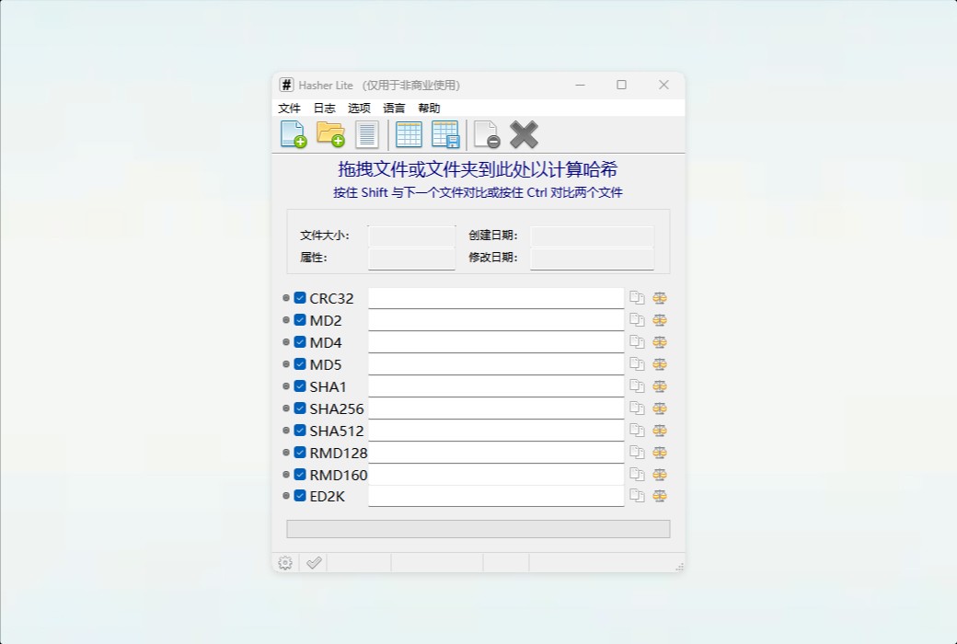Click the checkmark icon in the status bar
Viewport: 957px width, 644px height.
point(313,562)
